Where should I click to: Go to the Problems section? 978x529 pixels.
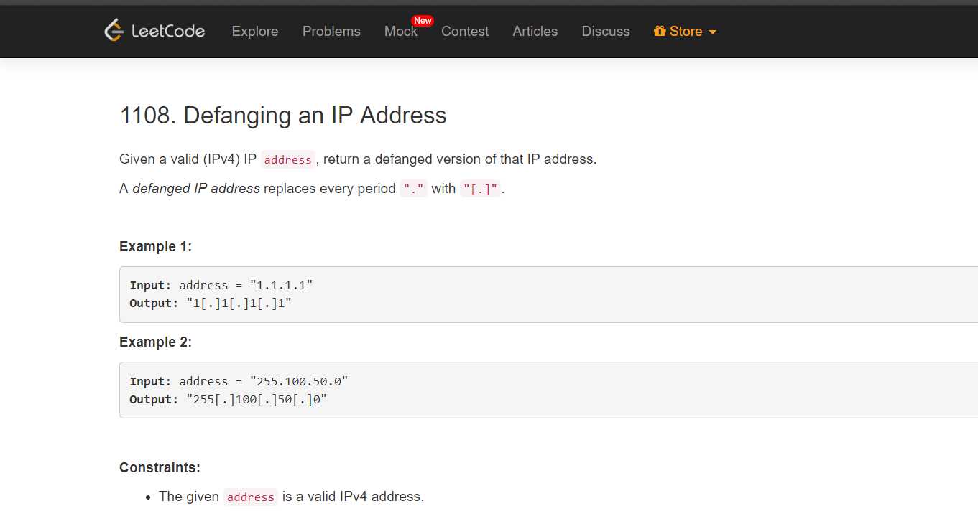pyautogui.click(x=331, y=32)
